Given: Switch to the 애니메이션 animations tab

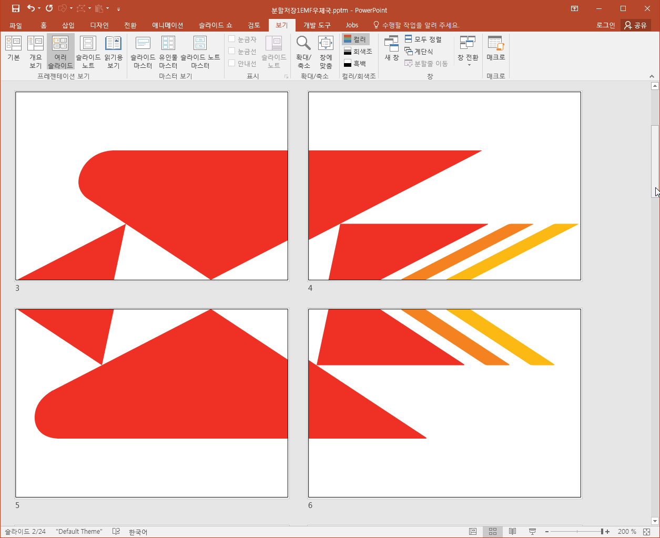Looking at the screenshot, I should pyautogui.click(x=168, y=25).
